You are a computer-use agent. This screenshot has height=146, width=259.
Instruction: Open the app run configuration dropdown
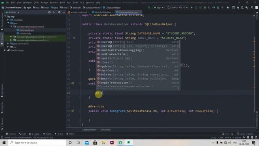[x=159, y=8]
